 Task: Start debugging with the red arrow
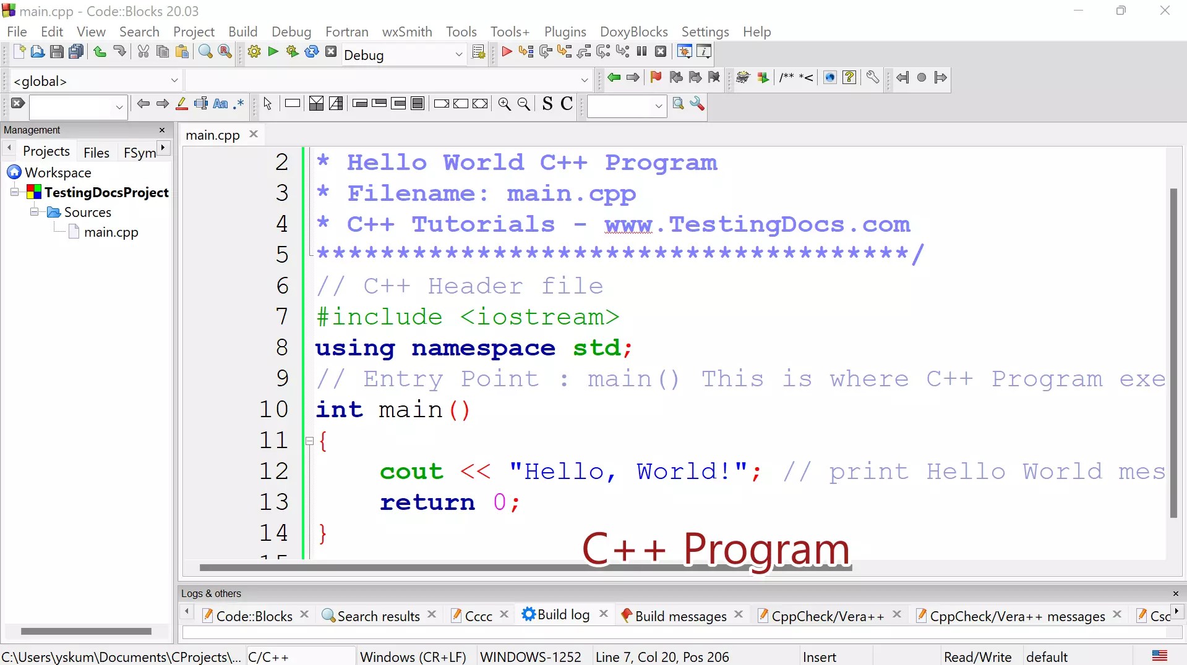coord(507,52)
